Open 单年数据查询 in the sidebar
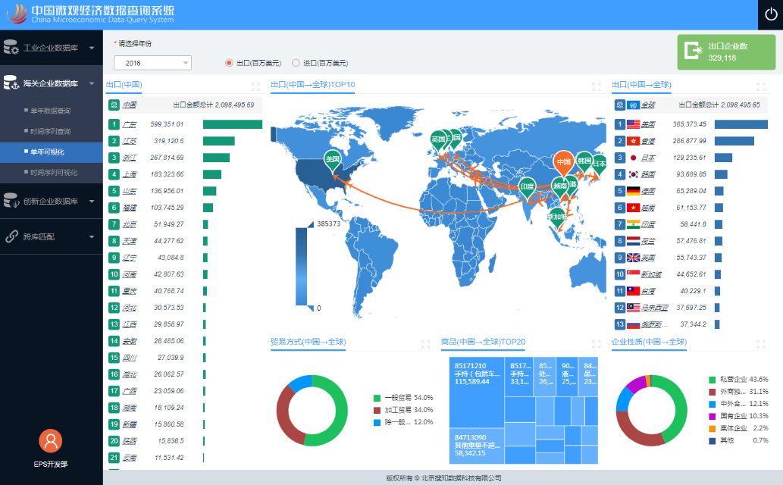The height and width of the screenshot is (485, 783). (51, 111)
